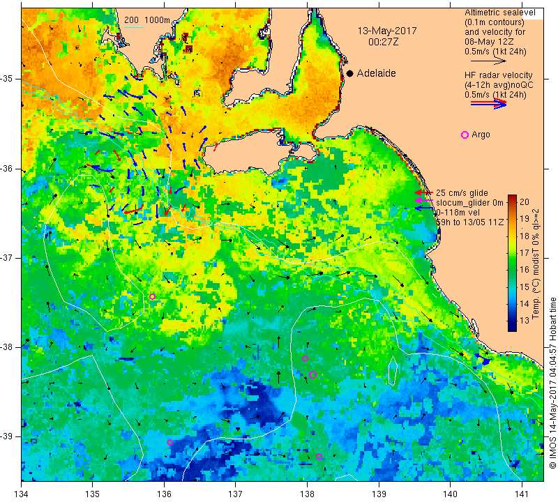Click the black altimetric velocity legend arrow
Screen dimensions: 558x502
pos(488,61)
